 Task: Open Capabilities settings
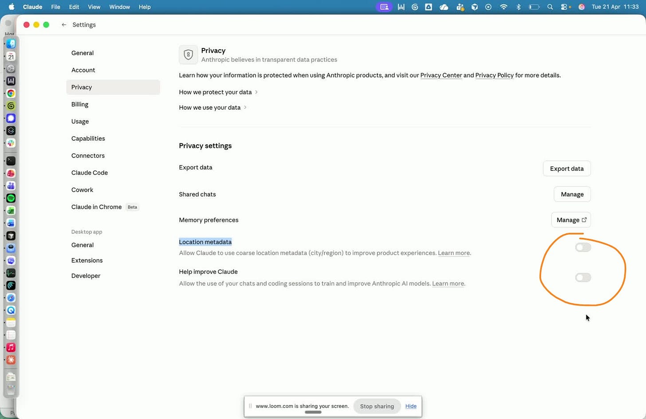(113, 138)
